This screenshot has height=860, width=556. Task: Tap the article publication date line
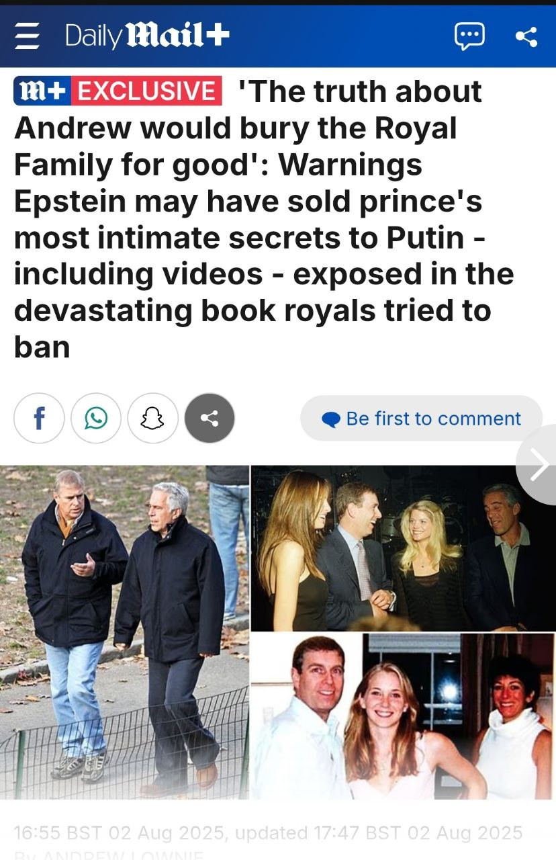click(267, 833)
